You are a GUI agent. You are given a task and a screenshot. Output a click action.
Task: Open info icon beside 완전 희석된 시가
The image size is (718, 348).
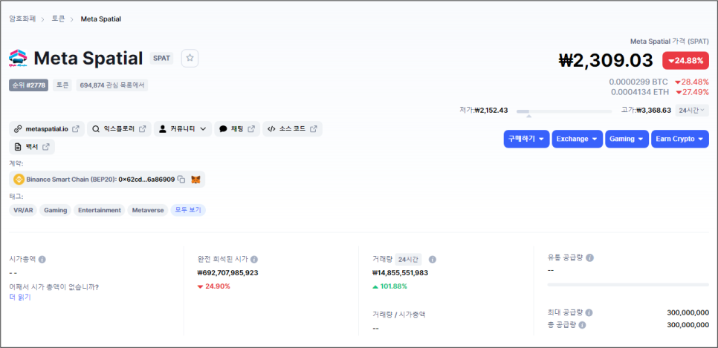(254, 259)
